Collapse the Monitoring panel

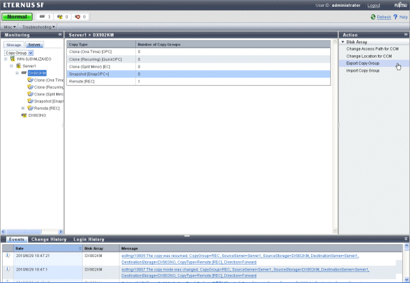coord(60,34)
